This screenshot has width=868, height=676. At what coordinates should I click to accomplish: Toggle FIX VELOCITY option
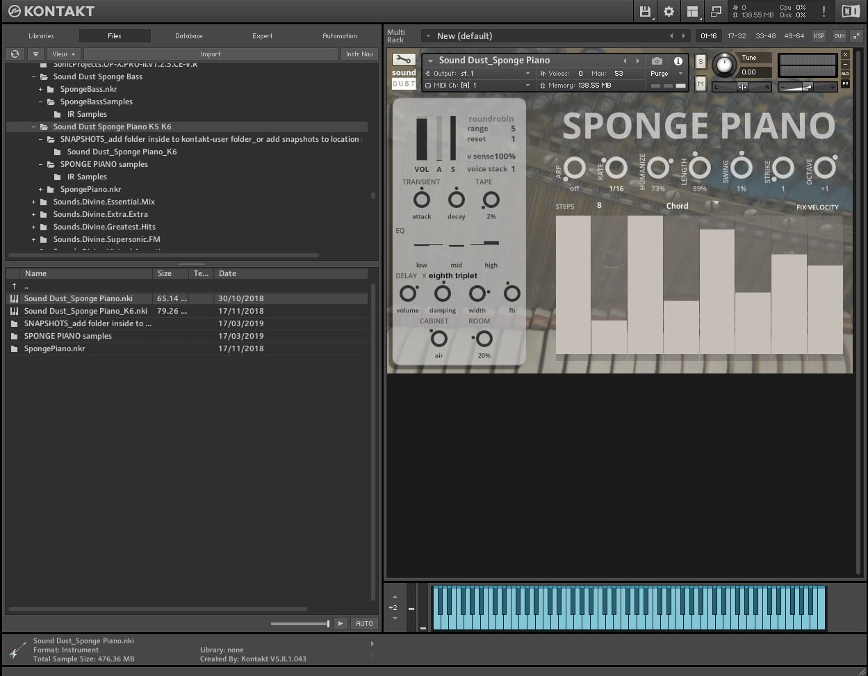point(817,207)
